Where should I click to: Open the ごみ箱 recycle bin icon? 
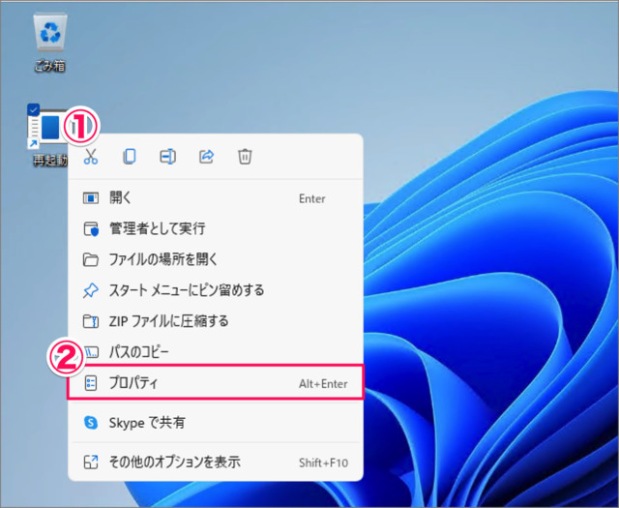[48, 34]
